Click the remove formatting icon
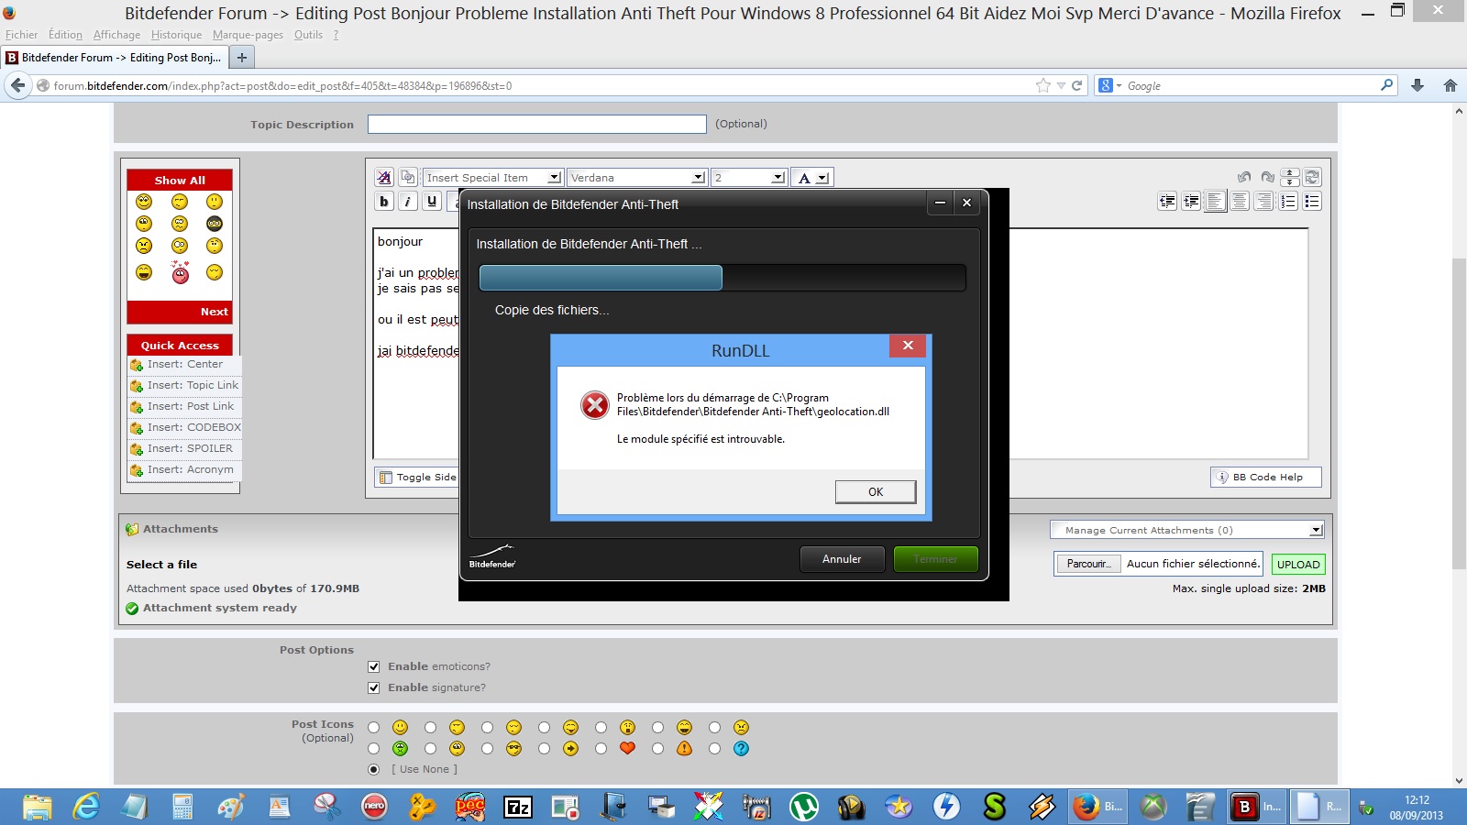The image size is (1467, 825). [384, 177]
